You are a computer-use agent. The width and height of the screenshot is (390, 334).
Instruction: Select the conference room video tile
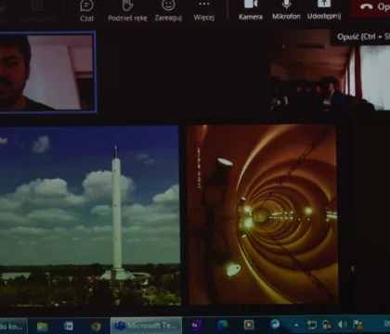(330, 71)
